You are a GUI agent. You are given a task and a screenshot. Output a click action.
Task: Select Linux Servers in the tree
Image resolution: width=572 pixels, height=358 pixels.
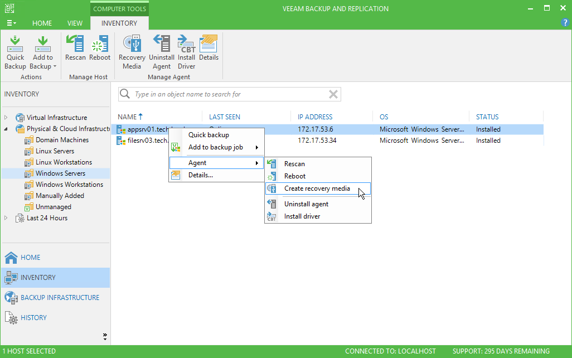pos(55,151)
